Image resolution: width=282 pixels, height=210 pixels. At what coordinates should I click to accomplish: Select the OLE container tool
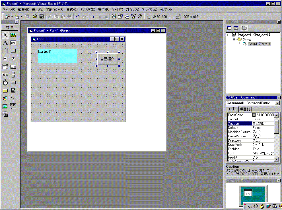click(x=5, y=114)
